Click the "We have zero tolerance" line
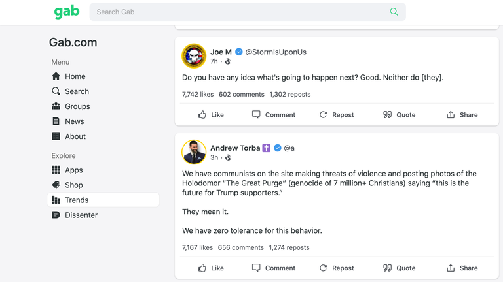 point(251,230)
